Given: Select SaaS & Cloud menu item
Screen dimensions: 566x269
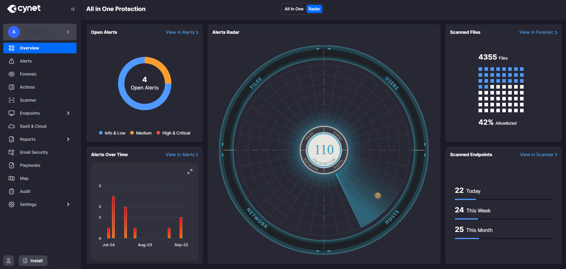Looking at the screenshot, I should click(x=40, y=126).
